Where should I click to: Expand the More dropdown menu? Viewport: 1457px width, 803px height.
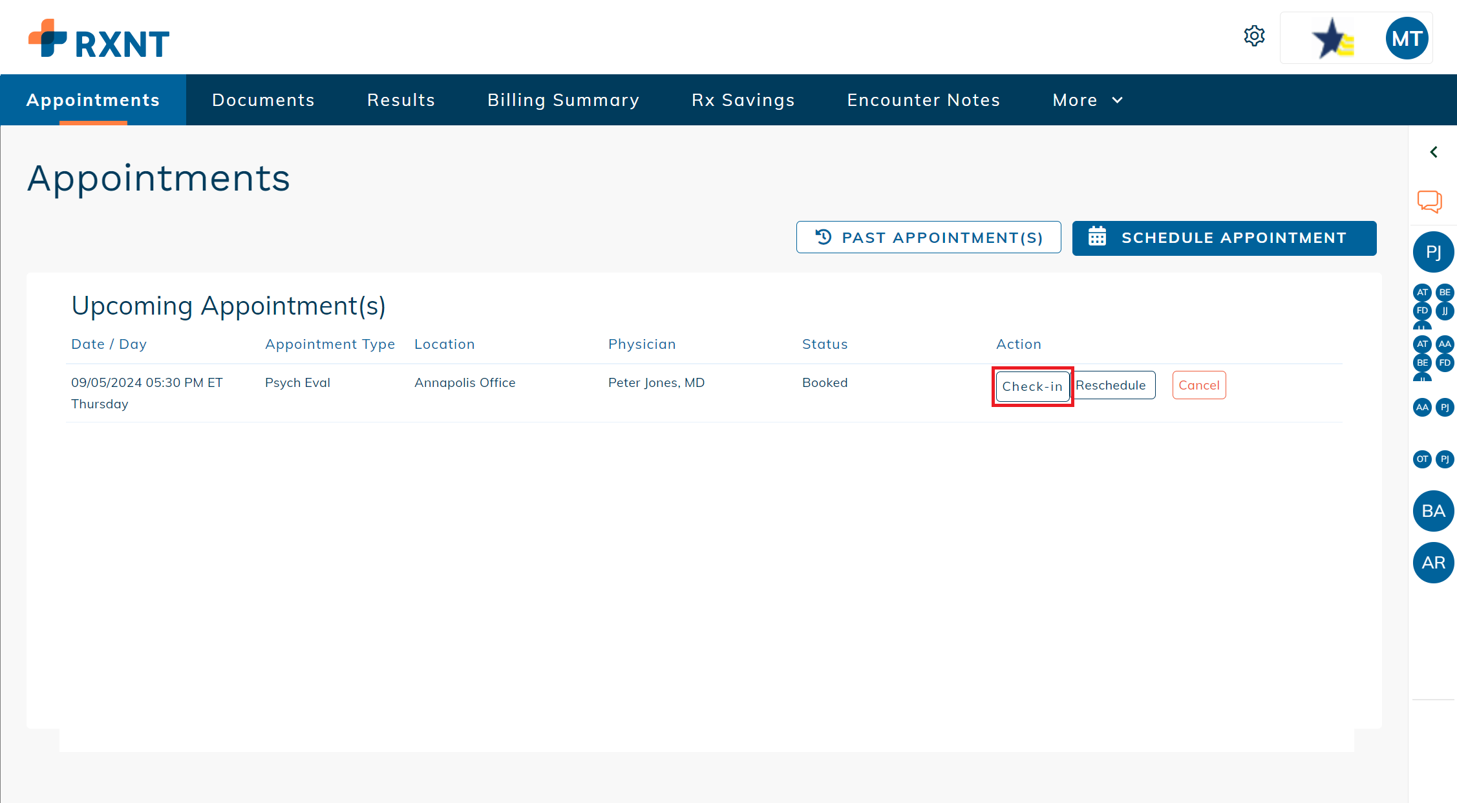click(x=1088, y=100)
